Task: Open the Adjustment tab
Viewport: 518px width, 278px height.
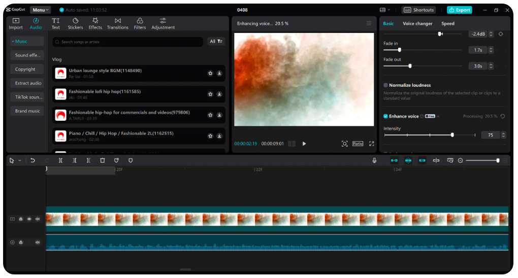Action: point(163,24)
